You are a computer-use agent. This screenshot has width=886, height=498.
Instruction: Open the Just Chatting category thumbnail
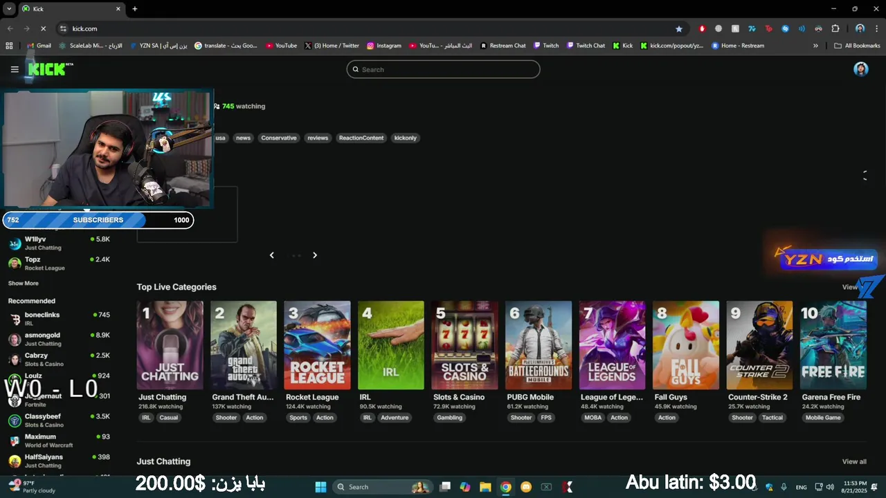click(170, 345)
